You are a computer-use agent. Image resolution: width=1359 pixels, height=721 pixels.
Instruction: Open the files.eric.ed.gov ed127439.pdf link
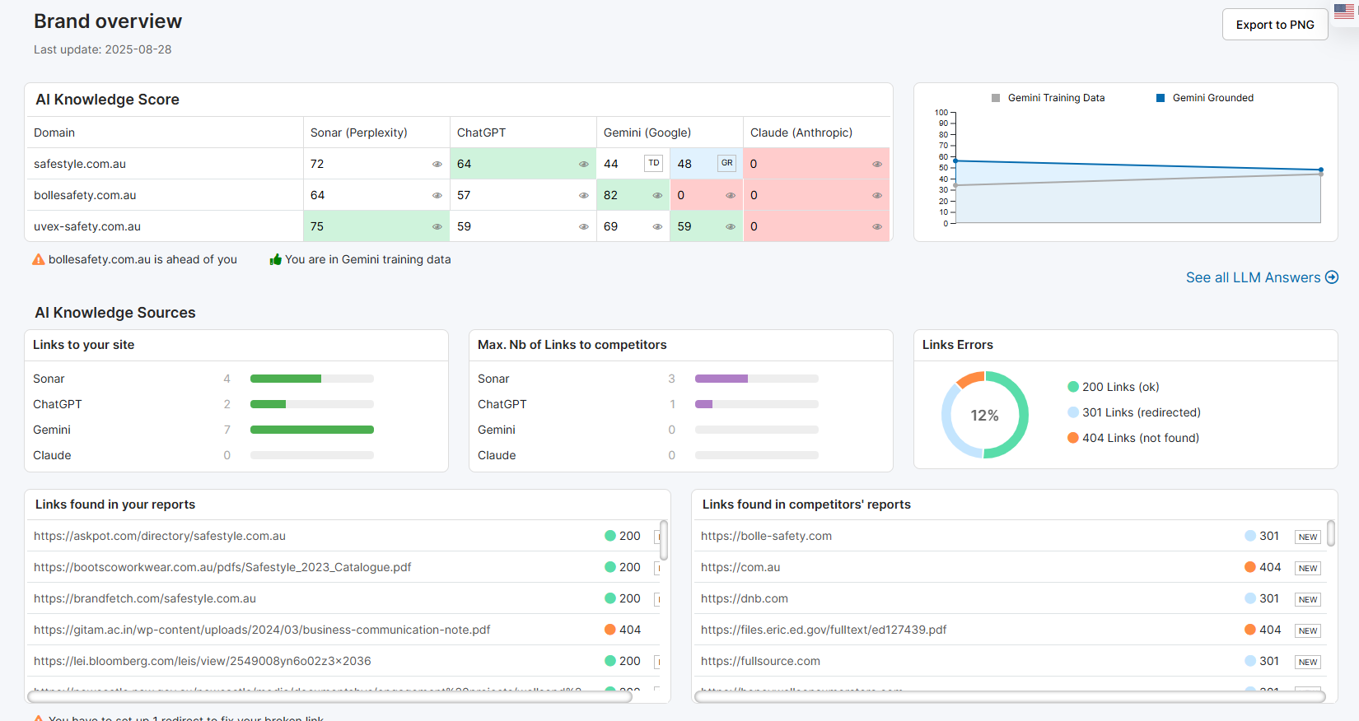[x=824, y=630]
